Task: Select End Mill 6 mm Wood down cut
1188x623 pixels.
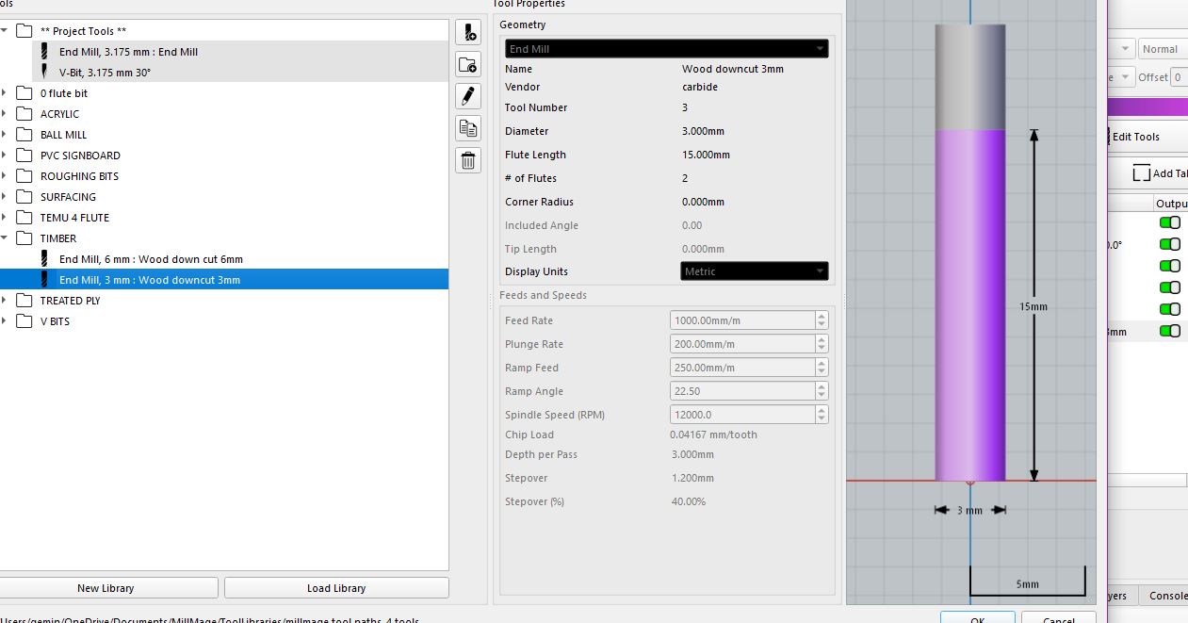Action: click(151, 259)
